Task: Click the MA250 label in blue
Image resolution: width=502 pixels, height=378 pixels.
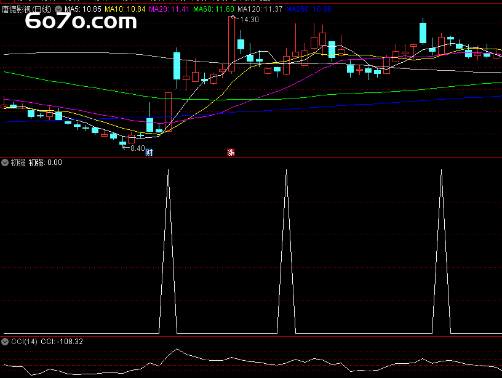Action: coord(309,9)
